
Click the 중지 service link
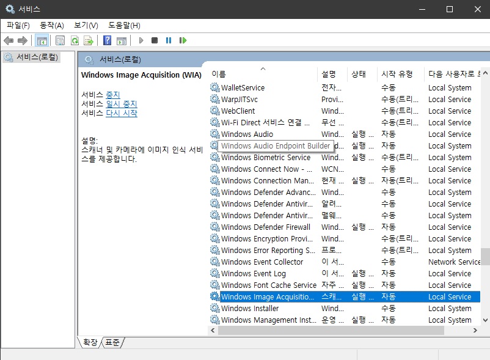point(113,95)
